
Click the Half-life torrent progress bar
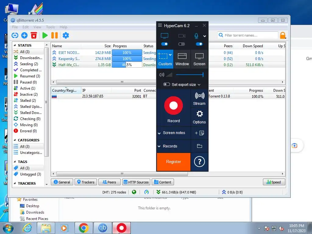(x=127, y=65)
